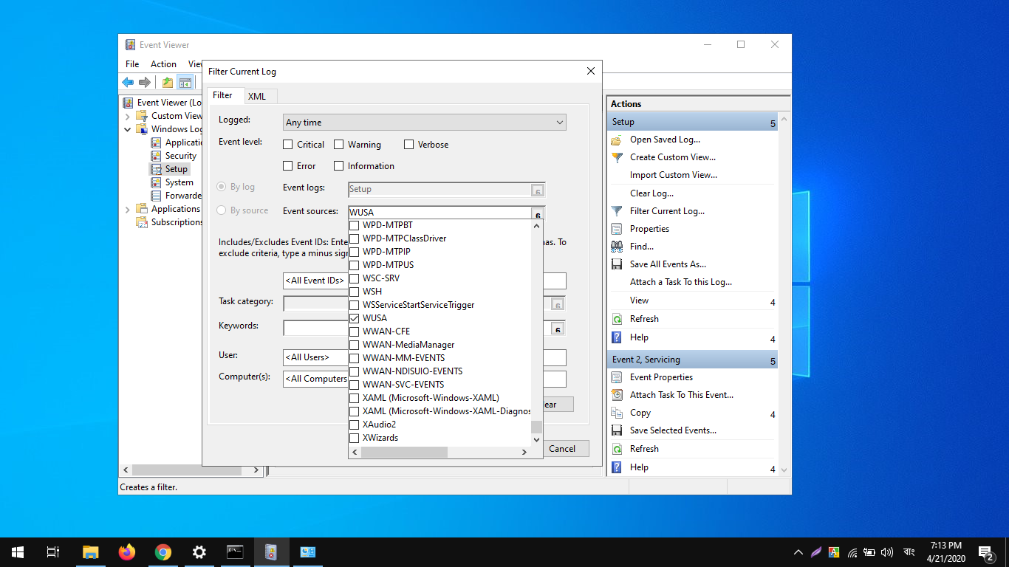Enable the Critical event level checkbox
Screen dimensions: 1009x567
[288, 145]
